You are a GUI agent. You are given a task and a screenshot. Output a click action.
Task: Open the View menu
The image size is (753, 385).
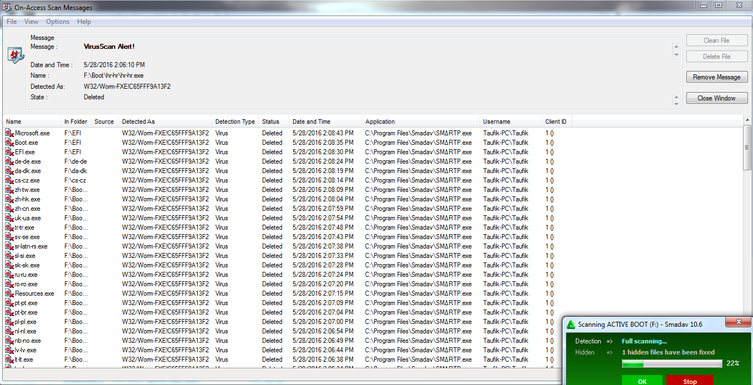pos(31,22)
